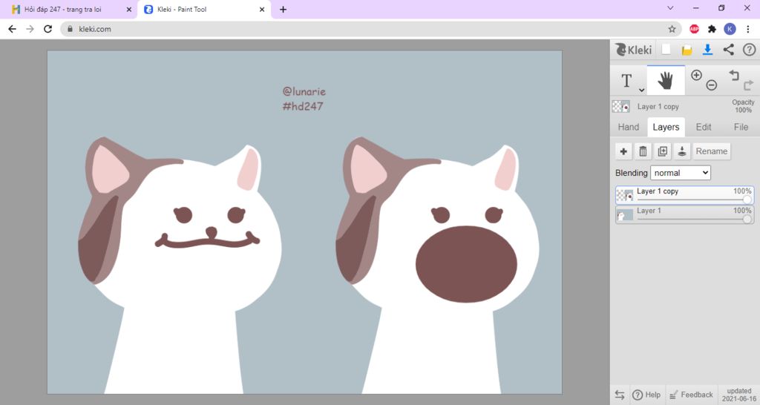
Task: Click the updated 2021-06-16 note
Action: click(739, 395)
